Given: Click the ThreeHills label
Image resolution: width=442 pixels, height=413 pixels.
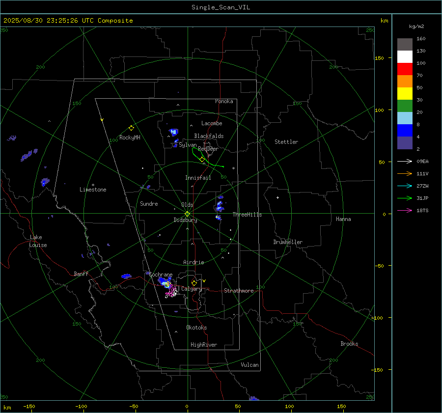Looking at the screenshot, I should point(247,215).
